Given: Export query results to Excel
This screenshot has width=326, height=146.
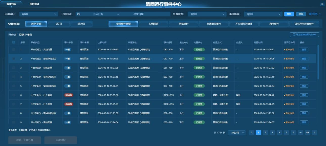Looking at the screenshot, I should pos(304,35).
